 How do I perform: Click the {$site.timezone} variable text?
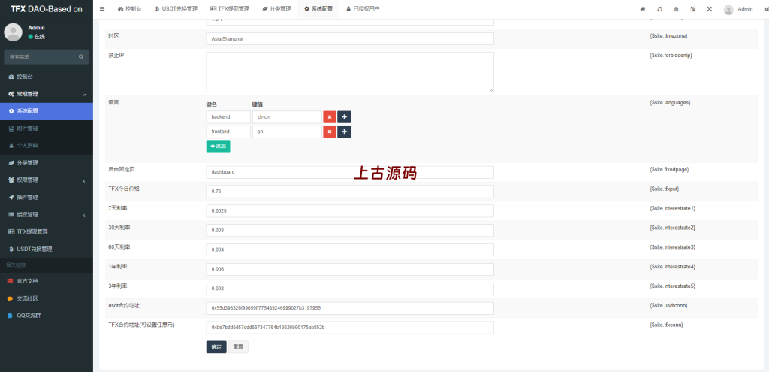(x=668, y=36)
